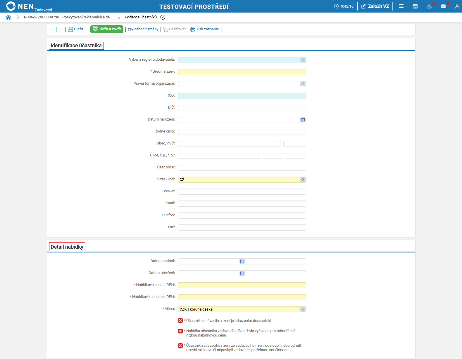Toggle 'Účastník je sdružením dodavatelů' checkbox
Image resolution: width=462 pixels, height=359 pixels.
click(x=180, y=320)
